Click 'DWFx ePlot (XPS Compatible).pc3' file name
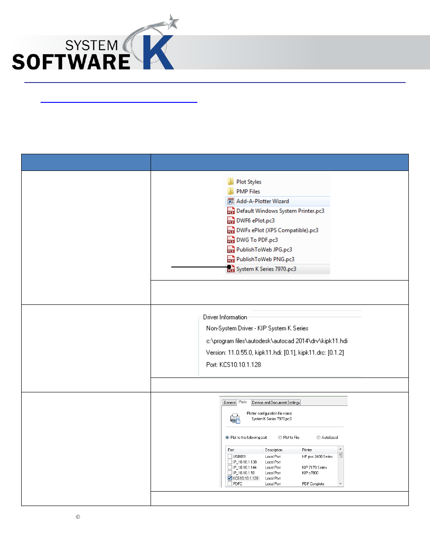The width and height of the screenshot is (430, 557). pos(277,230)
